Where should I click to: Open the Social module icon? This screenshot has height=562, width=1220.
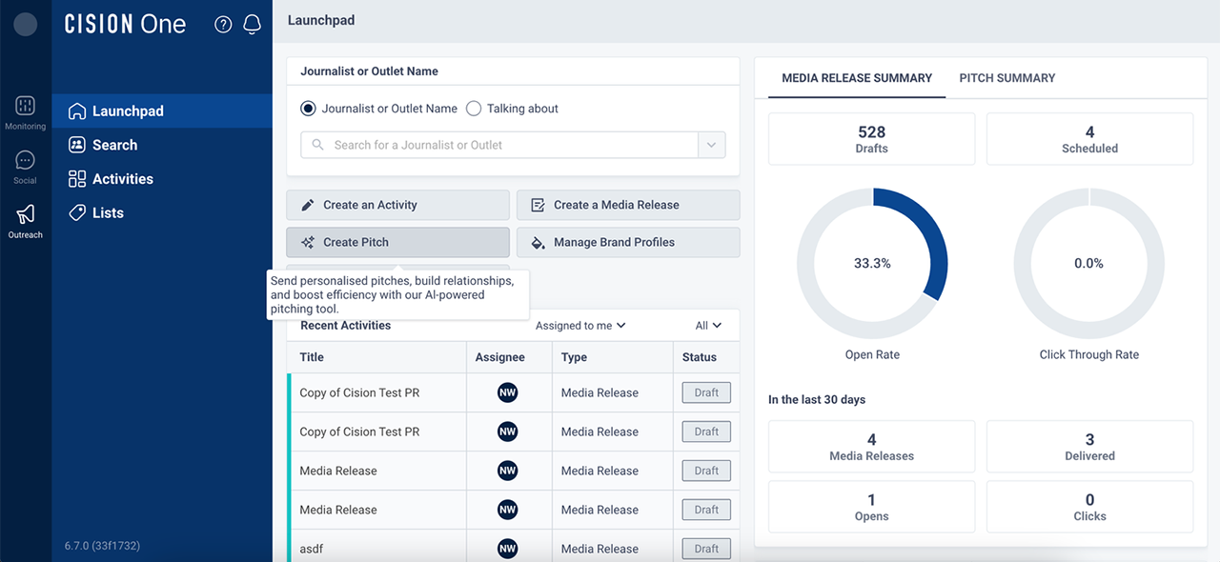[26, 161]
